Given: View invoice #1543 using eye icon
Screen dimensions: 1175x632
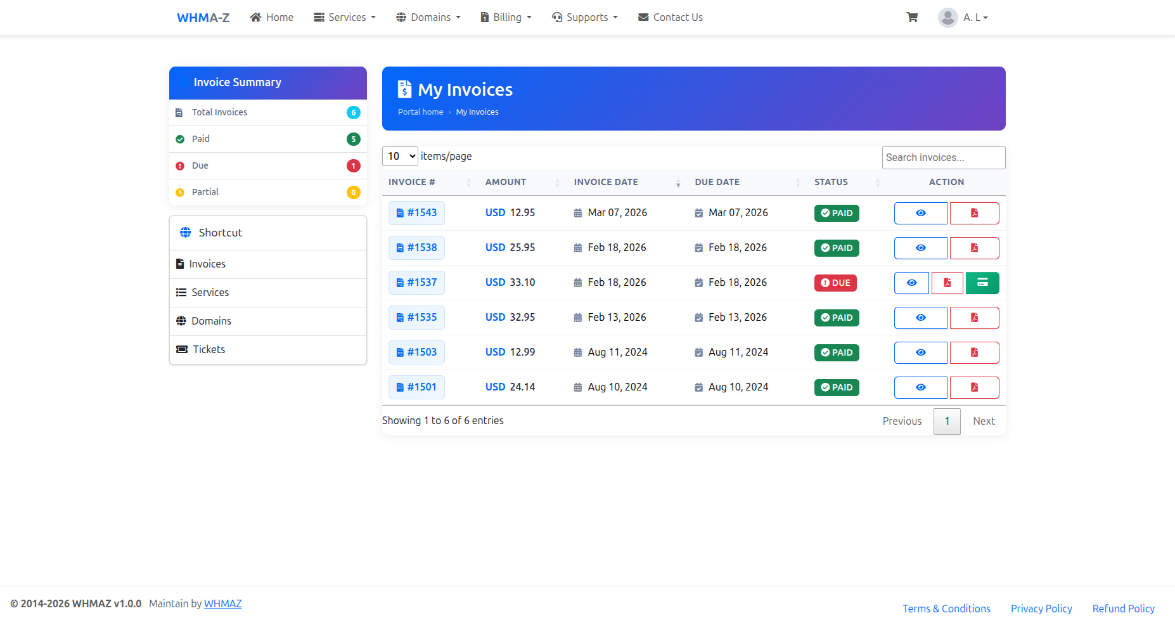Looking at the screenshot, I should (x=920, y=213).
